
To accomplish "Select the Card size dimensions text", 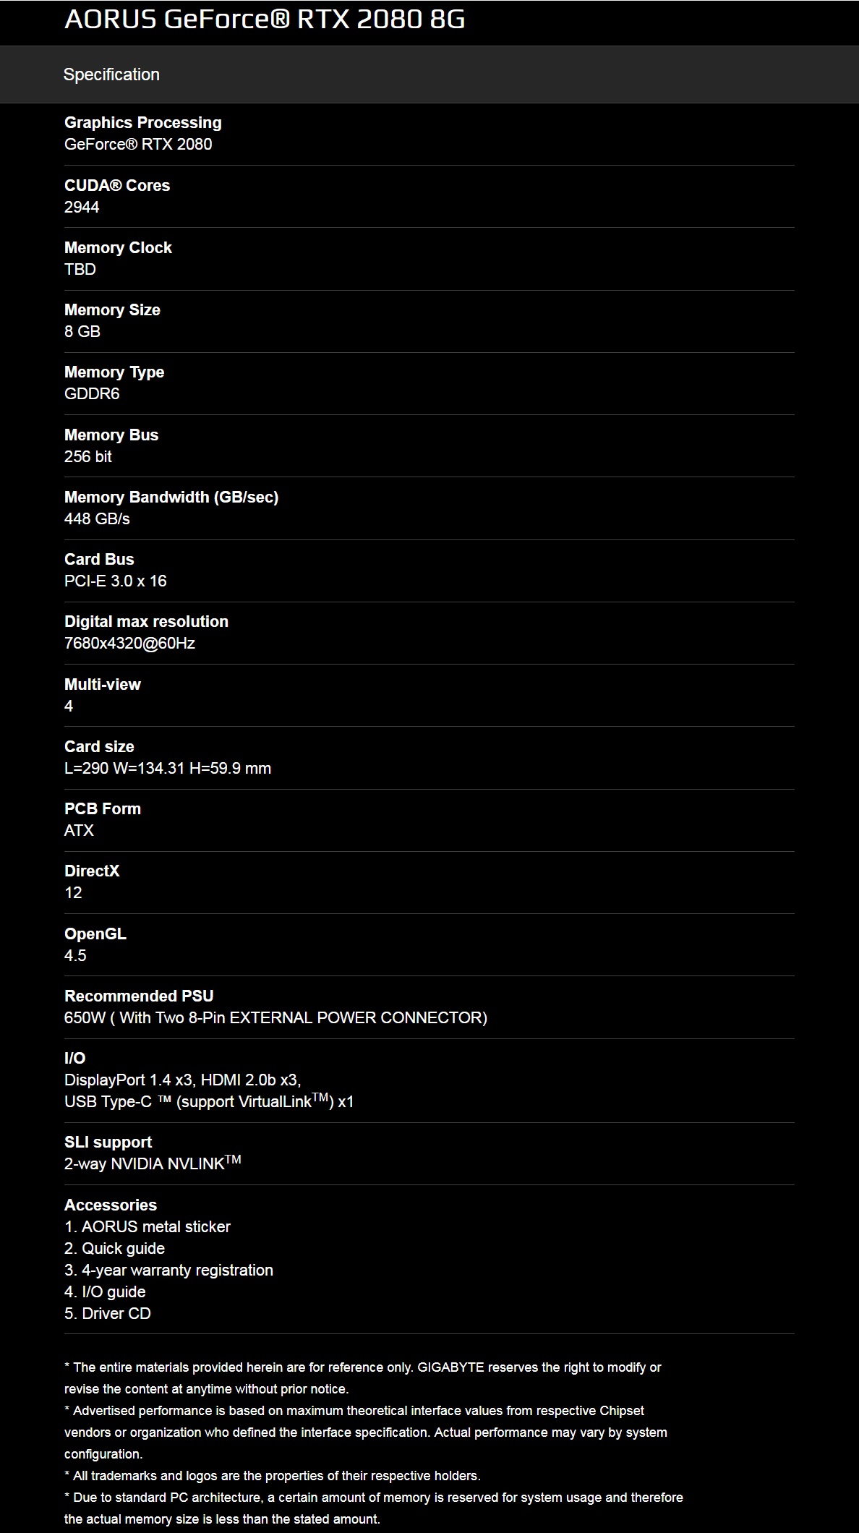I will (168, 768).
